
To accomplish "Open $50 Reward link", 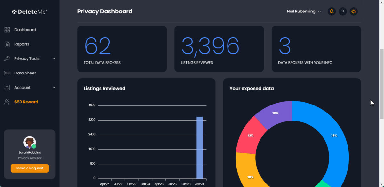I will coord(26,102).
